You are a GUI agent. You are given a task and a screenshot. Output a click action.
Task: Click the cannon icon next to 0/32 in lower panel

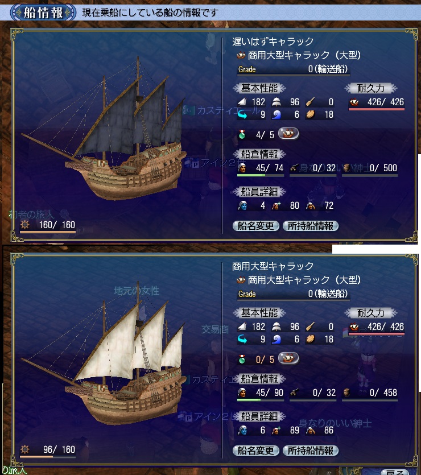coord(294,393)
